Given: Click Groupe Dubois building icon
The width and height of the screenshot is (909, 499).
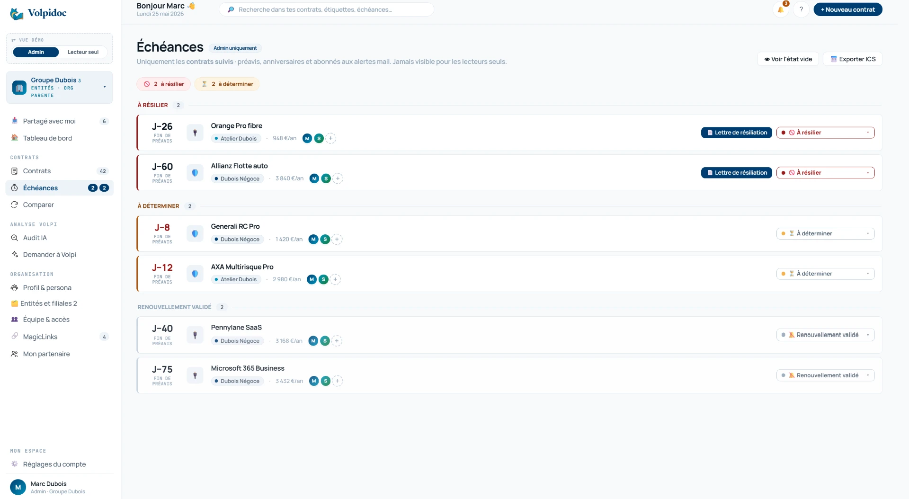Looking at the screenshot, I should [x=19, y=88].
